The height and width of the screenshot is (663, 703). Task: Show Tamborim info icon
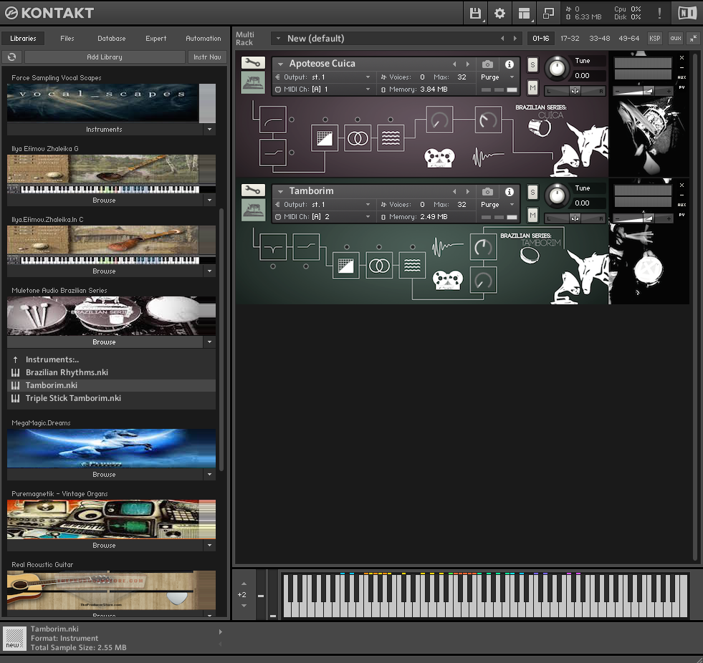coord(510,192)
